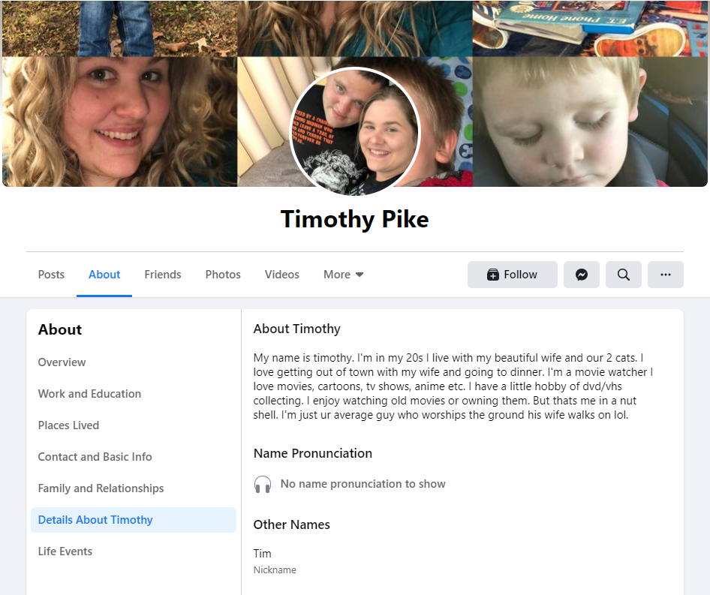Click the profile search magnifier icon

pos(624,275)
